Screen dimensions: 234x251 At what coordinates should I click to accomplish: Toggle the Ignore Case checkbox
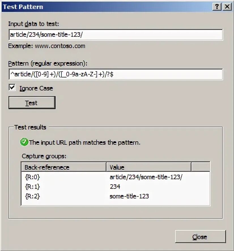click(x=12, y=88)
